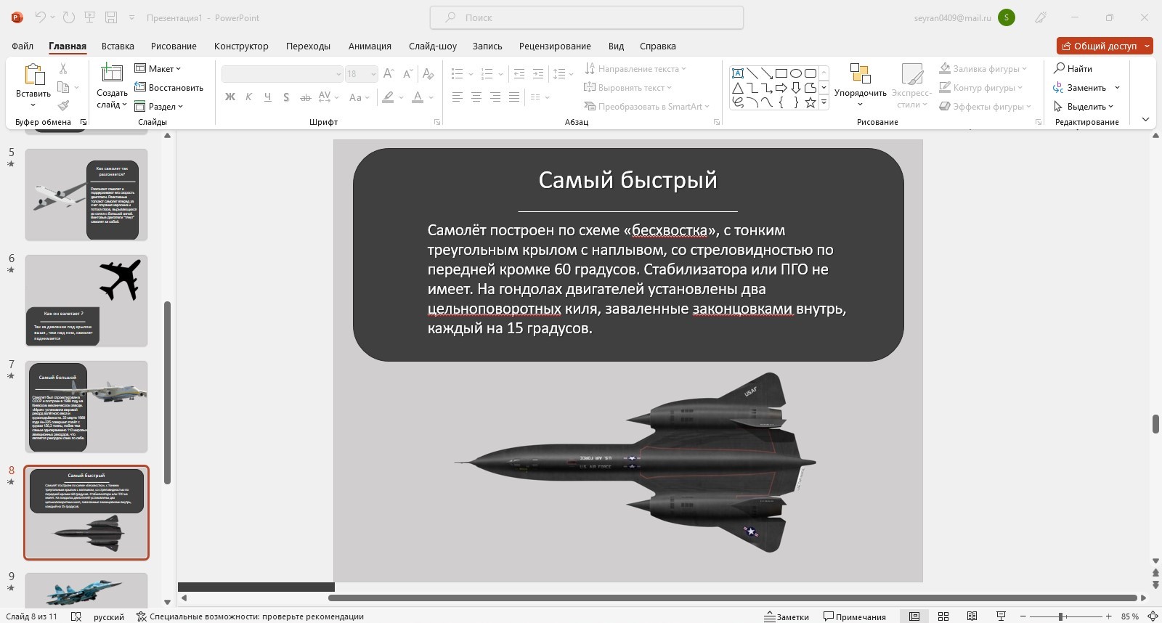Select slide 6 thumbnail with plane silhouette
The width and height of the screenshot is (1162, 623).
point(86,301)
